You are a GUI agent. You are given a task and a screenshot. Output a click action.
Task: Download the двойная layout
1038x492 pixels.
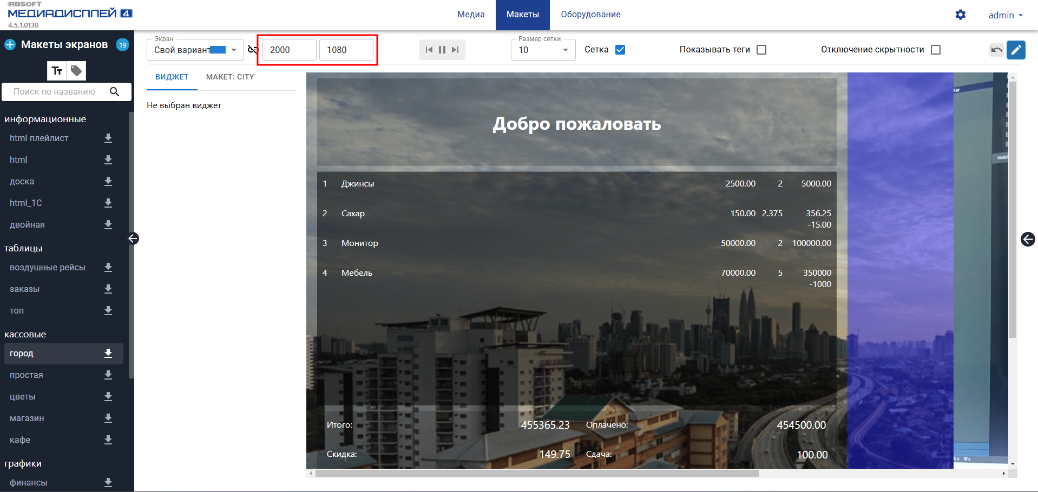[108, 225]
